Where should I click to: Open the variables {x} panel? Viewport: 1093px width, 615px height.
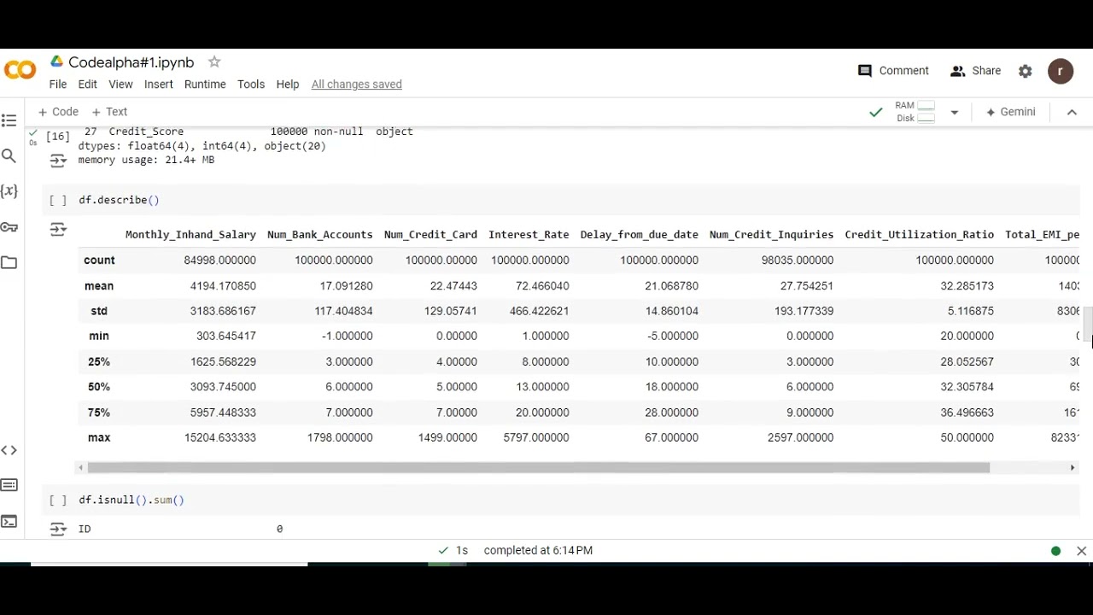point(9,191)
